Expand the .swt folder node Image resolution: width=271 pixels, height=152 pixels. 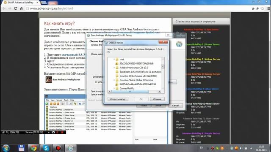[114, 59]
